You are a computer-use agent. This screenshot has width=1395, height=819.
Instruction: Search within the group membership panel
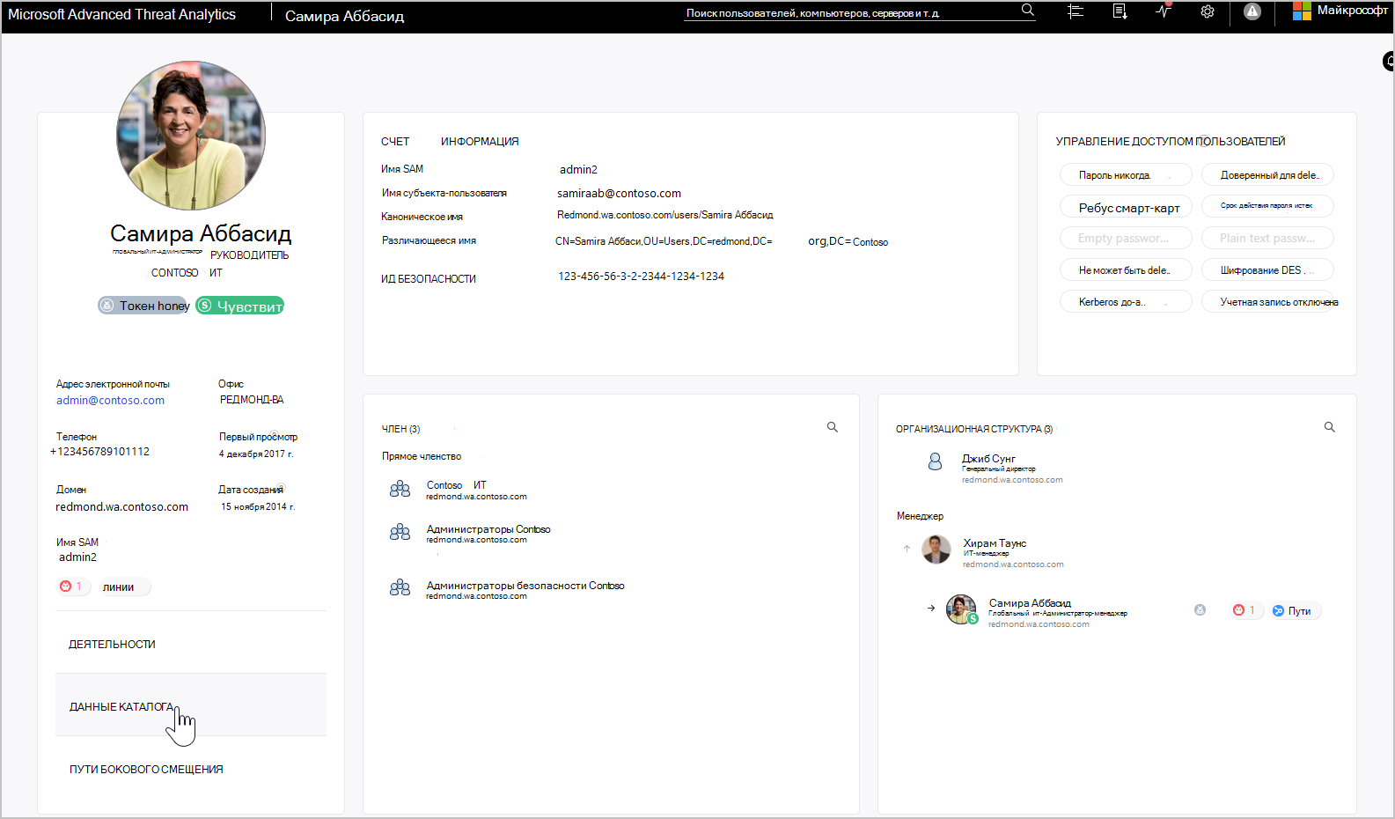point(833,427)
